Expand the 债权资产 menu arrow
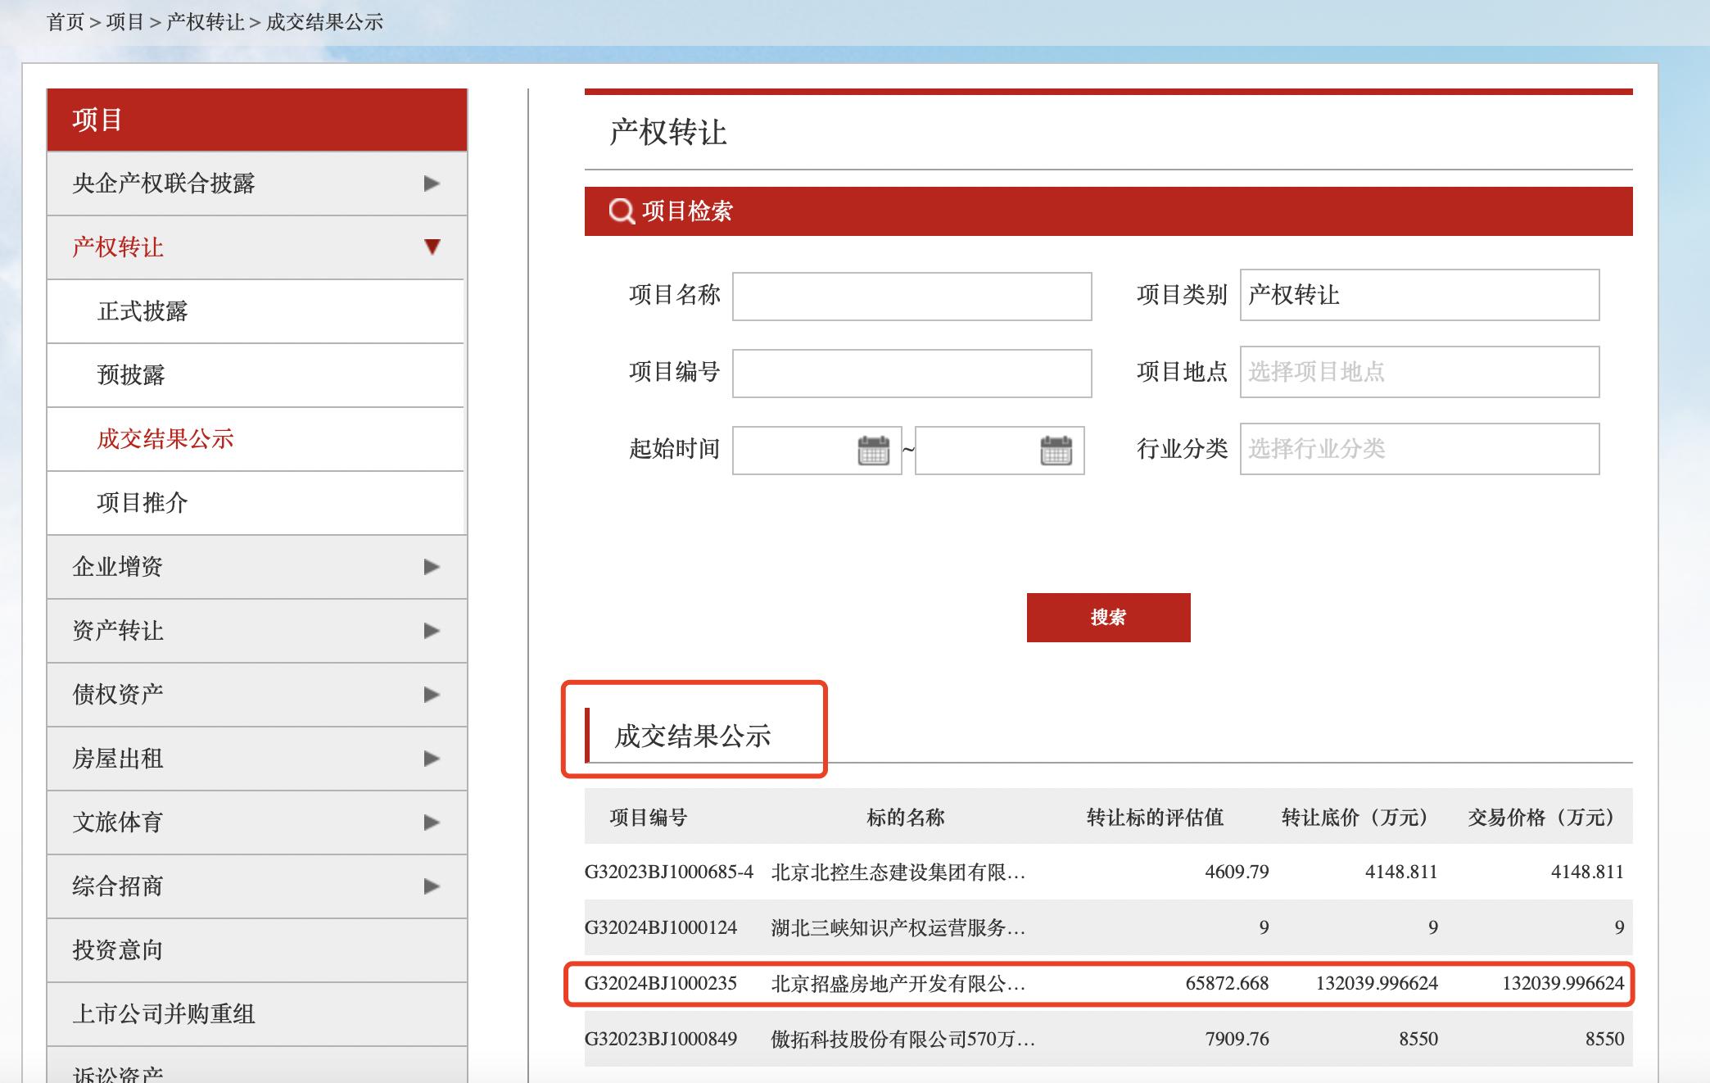The image size is (1710, 1083). click(432, 695)
